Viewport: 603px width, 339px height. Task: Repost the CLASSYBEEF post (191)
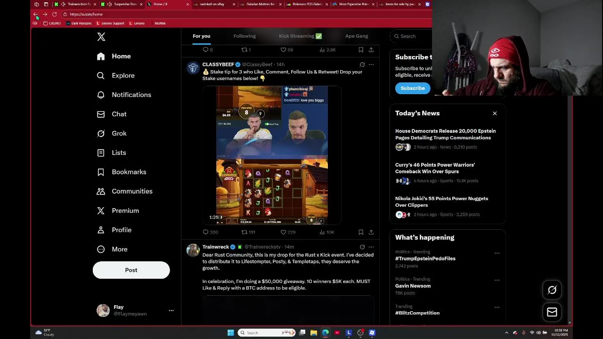248,232
